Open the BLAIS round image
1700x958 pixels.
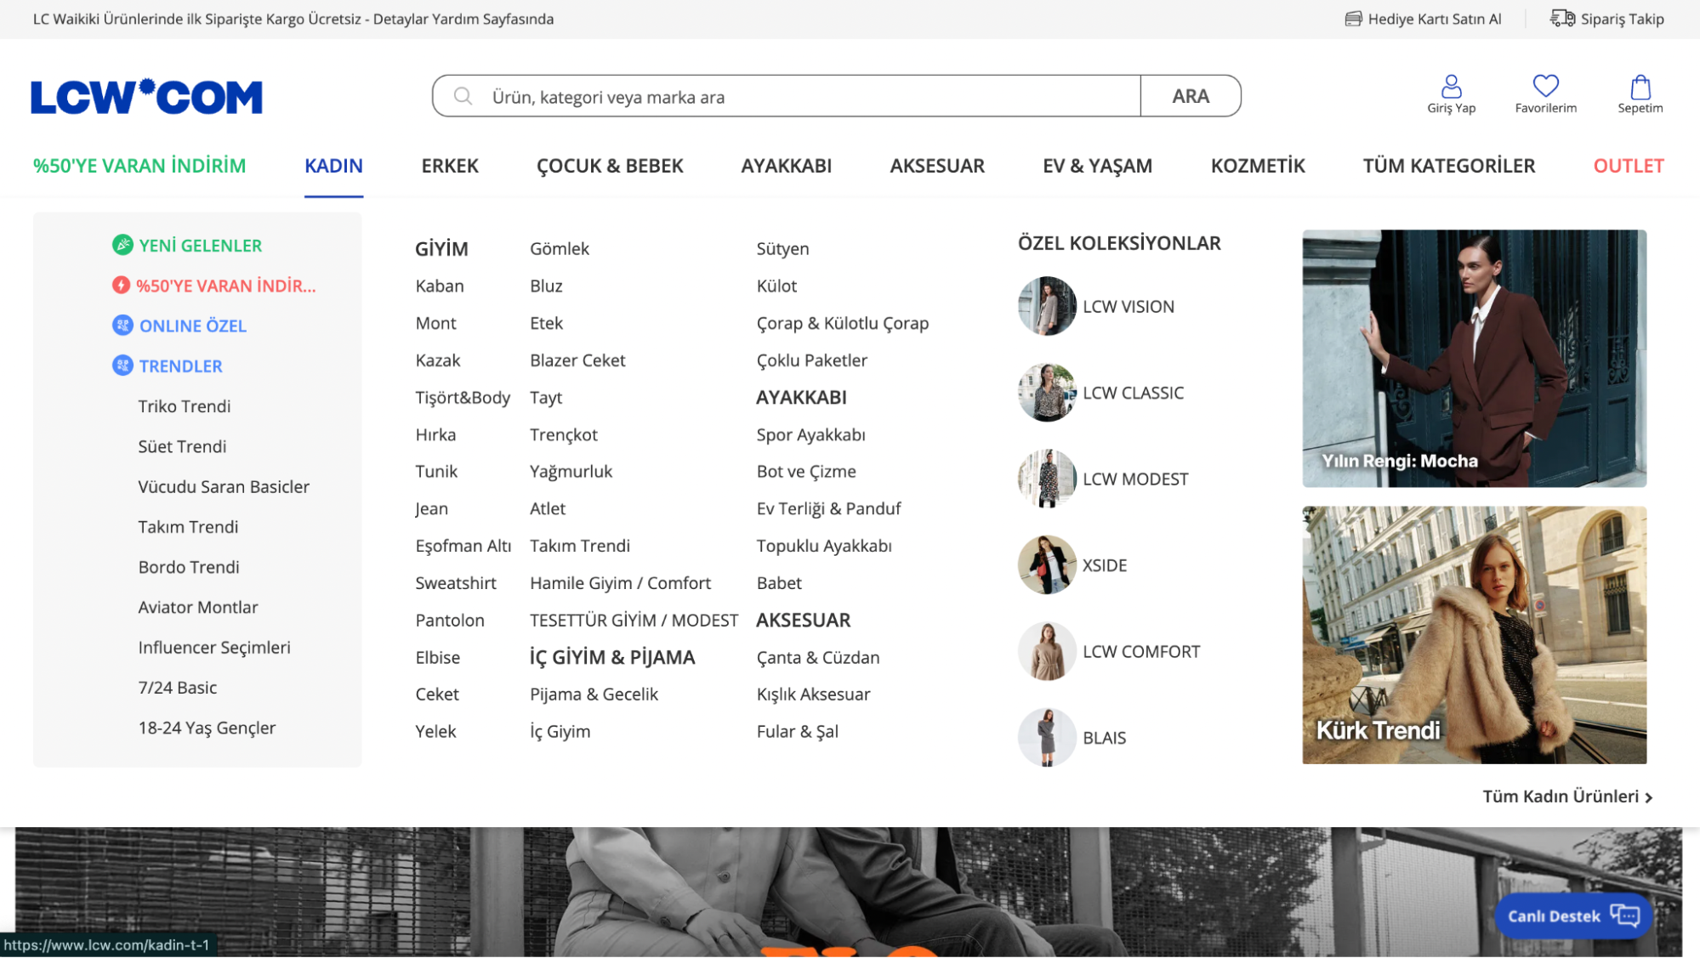(1047, 737)
